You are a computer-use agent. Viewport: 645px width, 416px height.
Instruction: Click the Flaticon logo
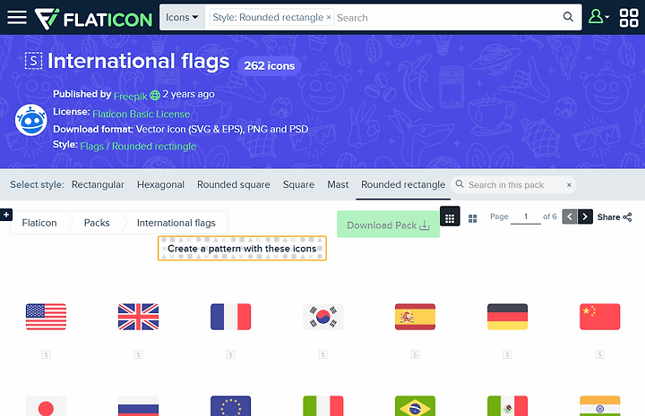pyautogui.click(x=93, y=19)
